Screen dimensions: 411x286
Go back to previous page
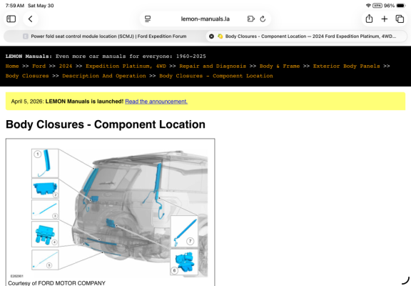tap(31, 19)
